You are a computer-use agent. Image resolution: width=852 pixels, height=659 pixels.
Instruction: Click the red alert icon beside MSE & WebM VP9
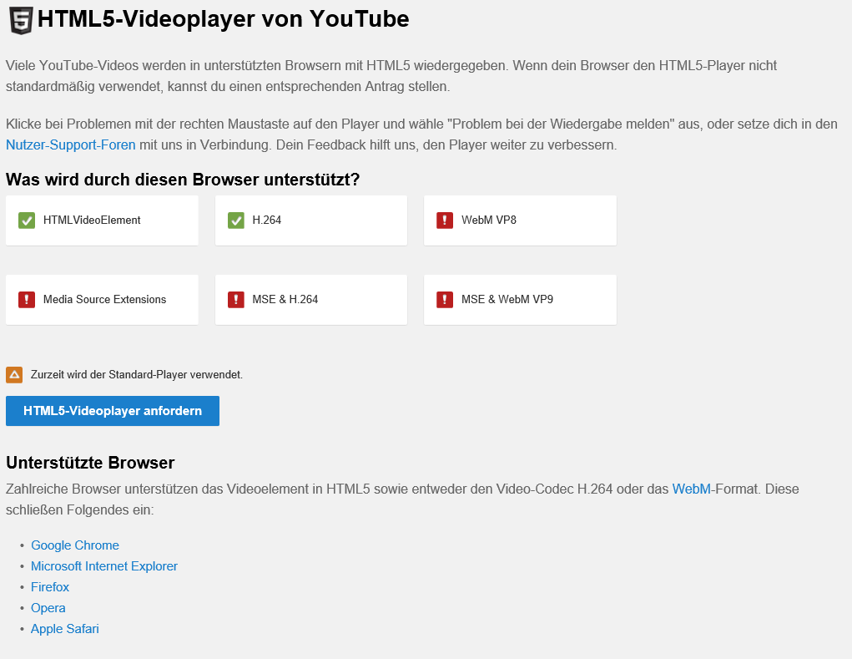point(445,300)
